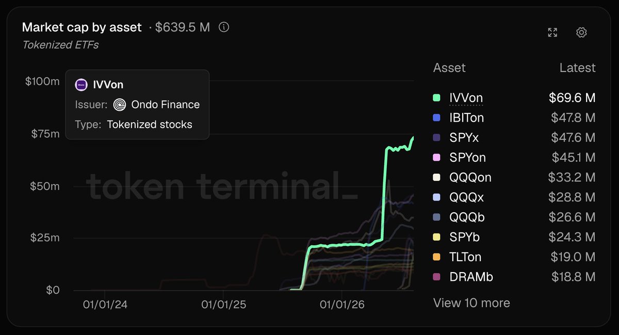Toggle the IVVon green legend swatch
Screen dimensions: 619x335
pyautogui.click(x=437, y=98)
